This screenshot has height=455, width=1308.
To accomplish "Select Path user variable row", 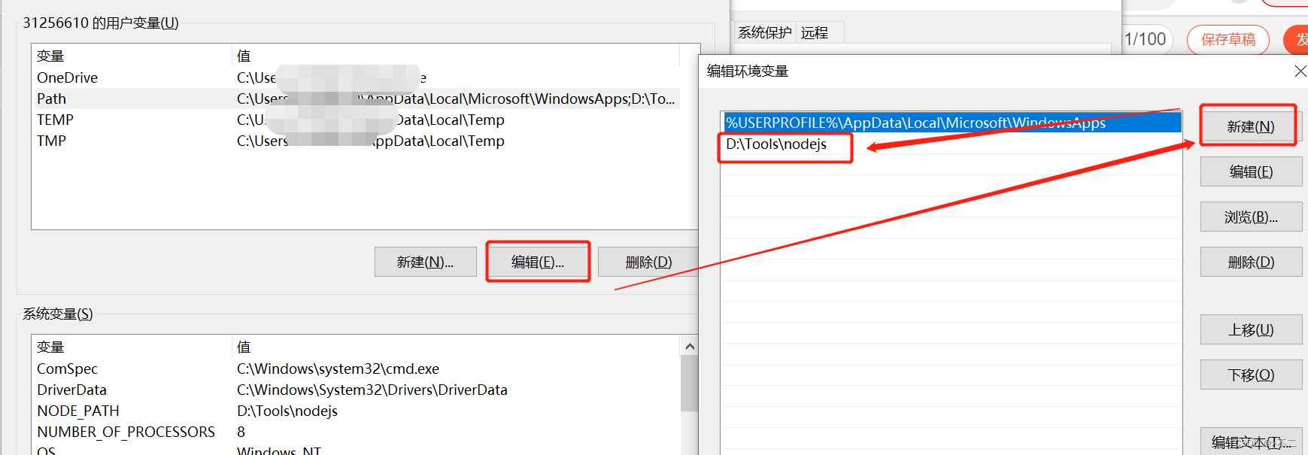I will 357,99.
